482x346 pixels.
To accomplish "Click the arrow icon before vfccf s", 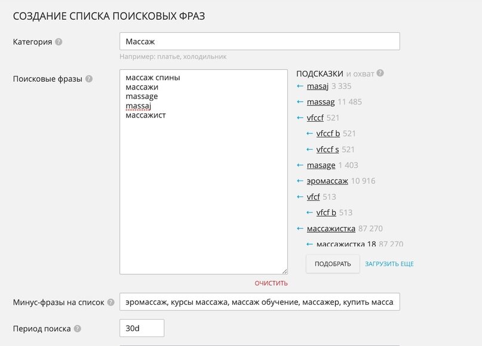I will tap(310, 150).
